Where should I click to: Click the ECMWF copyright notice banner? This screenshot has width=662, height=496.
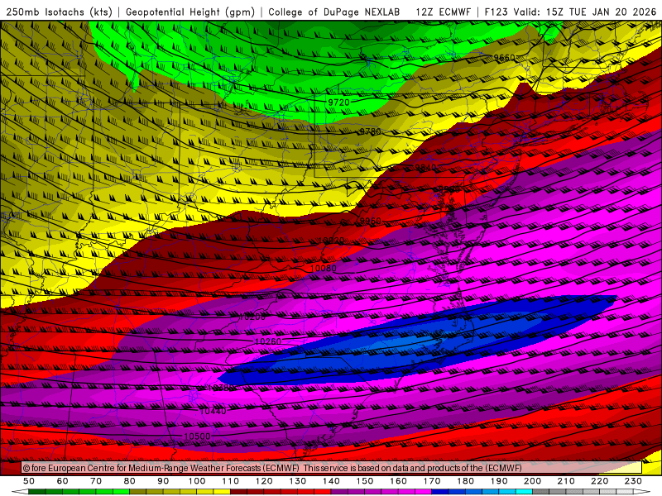332,468
